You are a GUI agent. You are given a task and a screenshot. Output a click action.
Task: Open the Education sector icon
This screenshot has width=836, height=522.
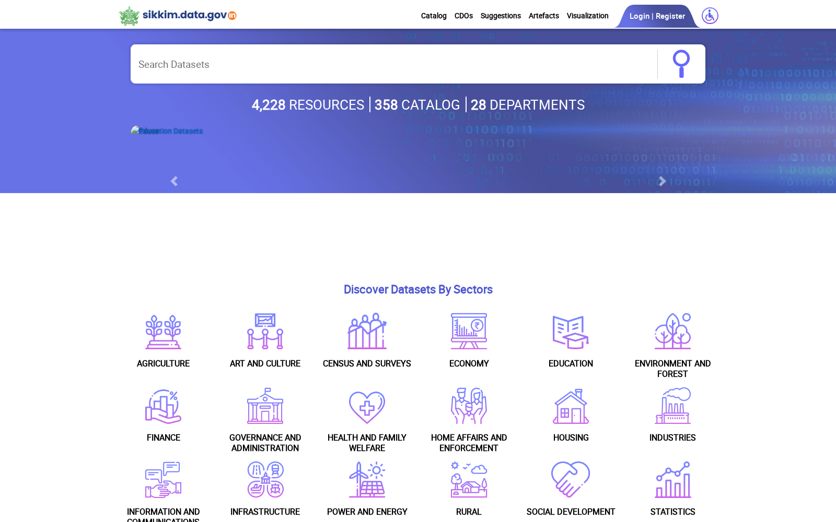[571, 331]
